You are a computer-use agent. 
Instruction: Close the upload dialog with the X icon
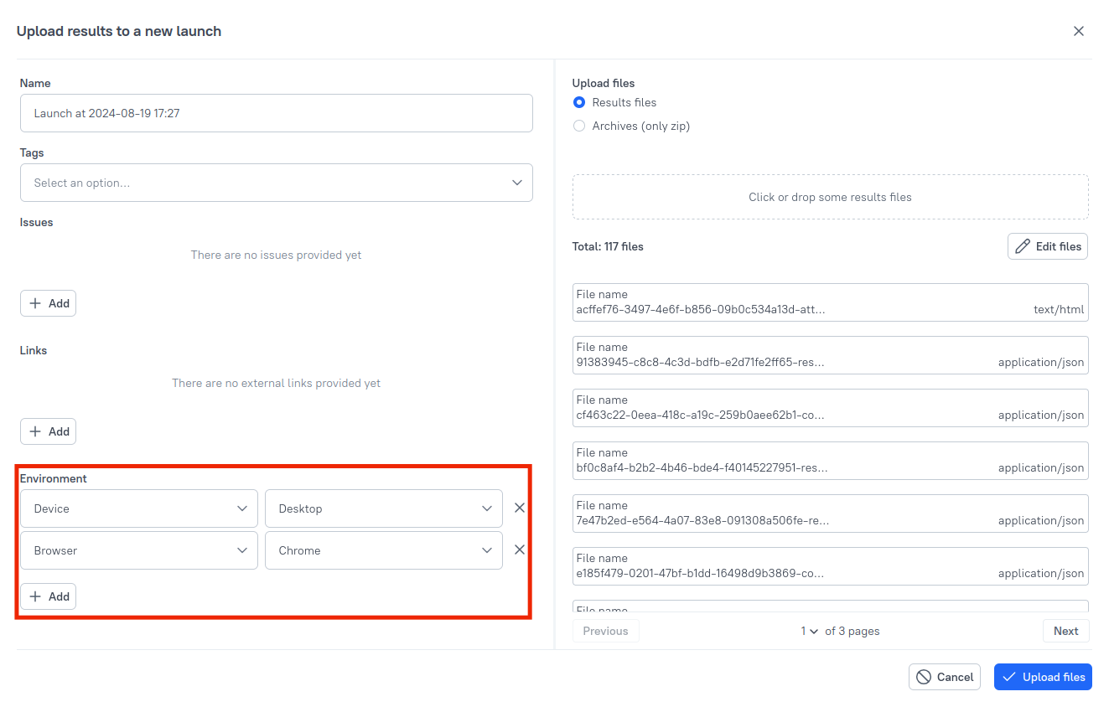[x=1079, y=31]
